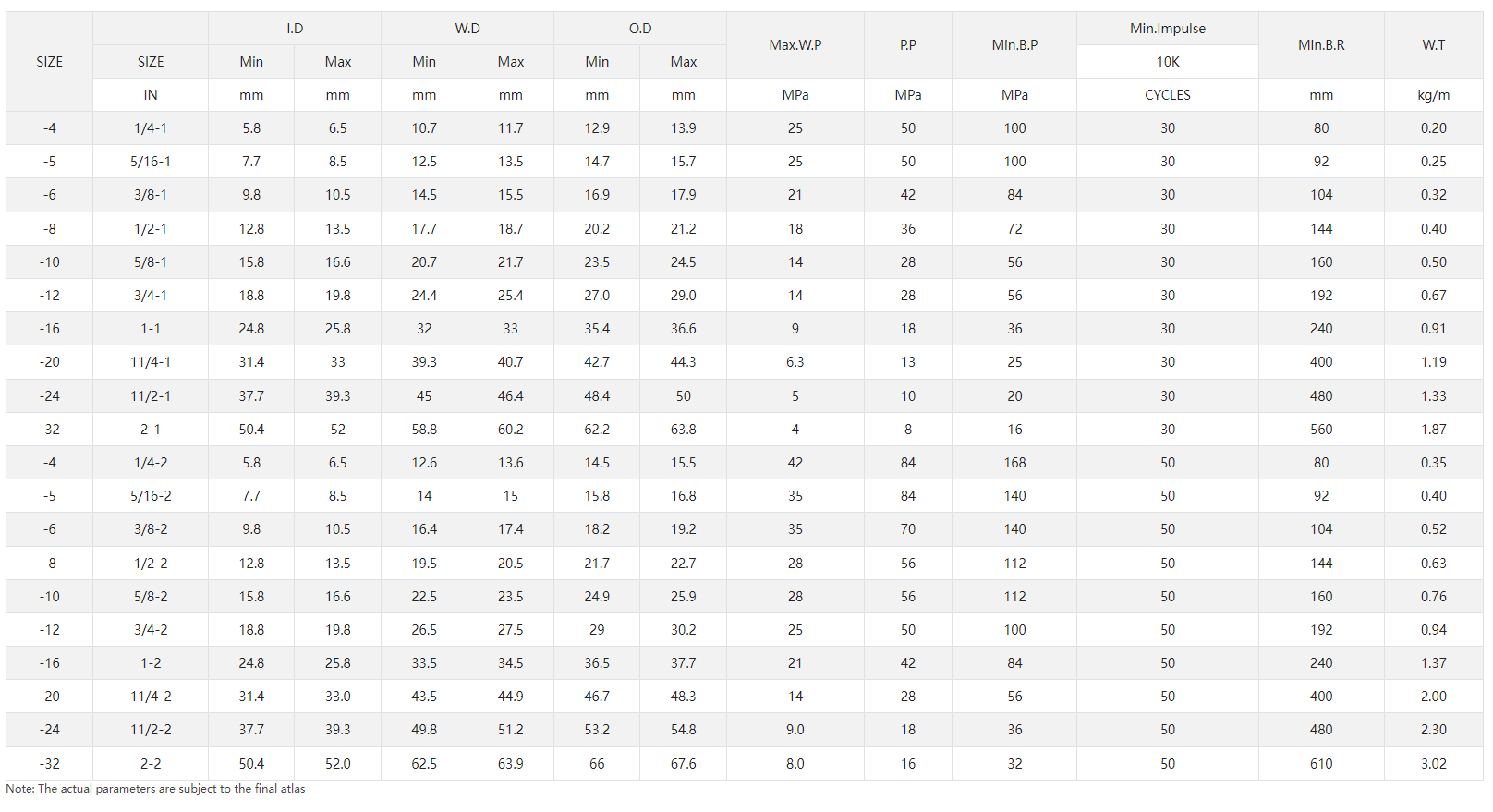Screen dimensions: 1493x812
Task: Click the 10K subheader cell
Action: [1167, 62]
